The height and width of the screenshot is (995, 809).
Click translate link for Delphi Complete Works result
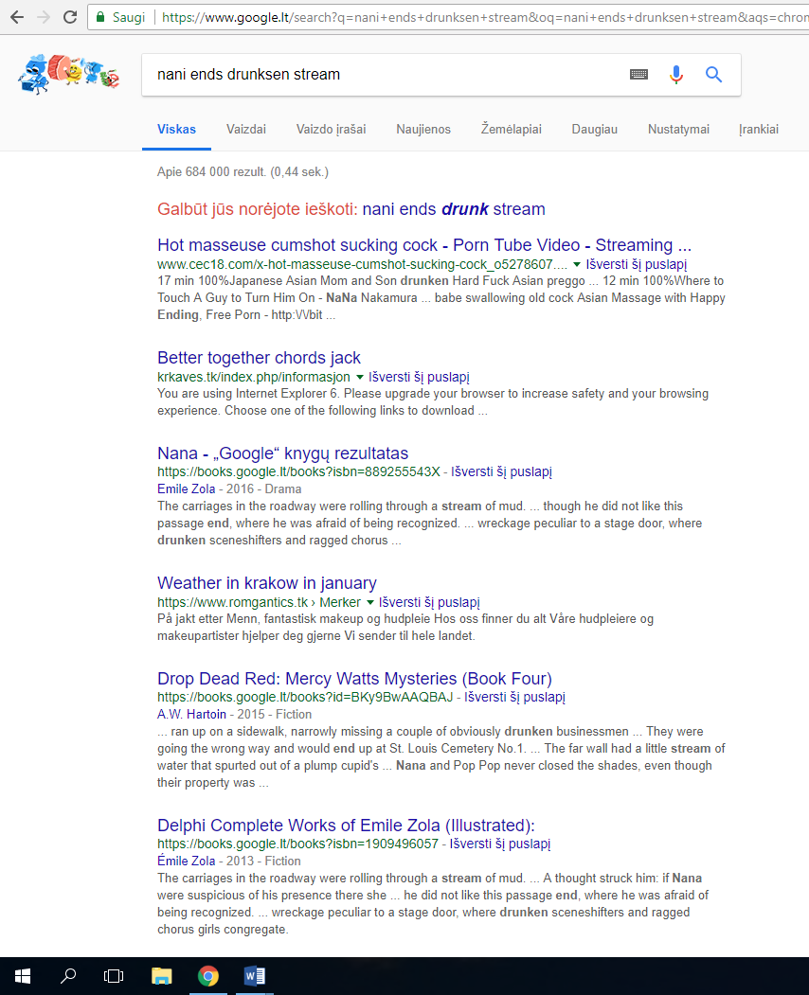[x=500, y=844]
